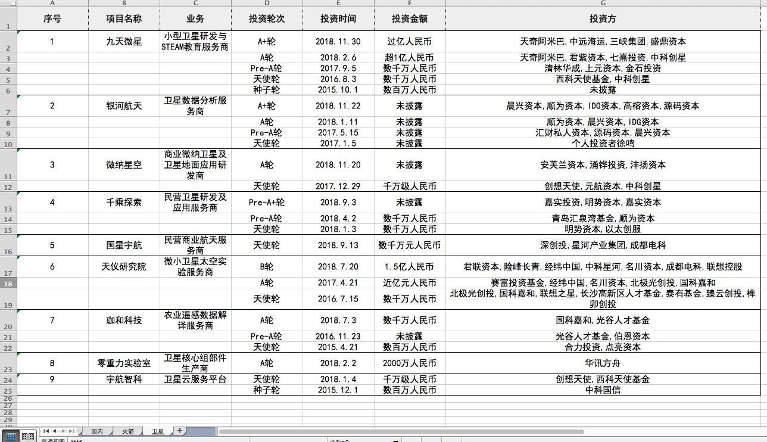Screen dimensions: 767x442
Task: Switch to normal view icon
Action: (x=11, y=437)
